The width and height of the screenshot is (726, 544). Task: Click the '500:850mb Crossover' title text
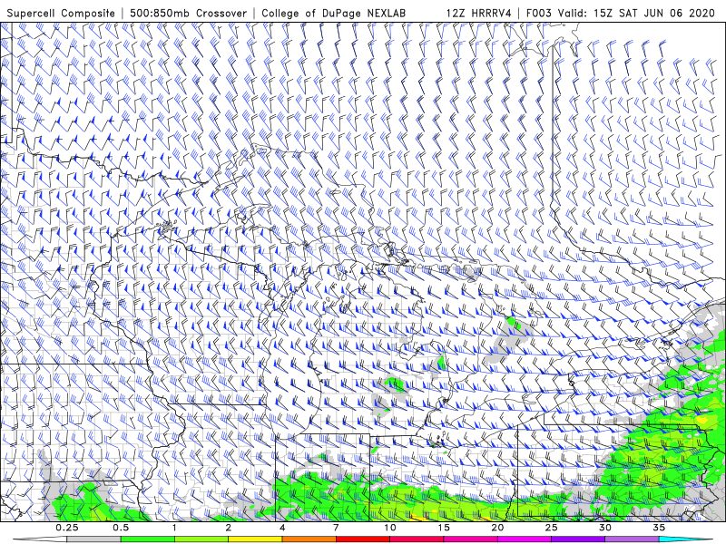pyautogui.click(x=188, y=13)
